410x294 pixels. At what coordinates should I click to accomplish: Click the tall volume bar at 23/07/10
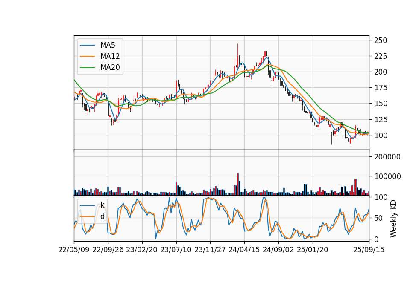(x=176, y=189)
